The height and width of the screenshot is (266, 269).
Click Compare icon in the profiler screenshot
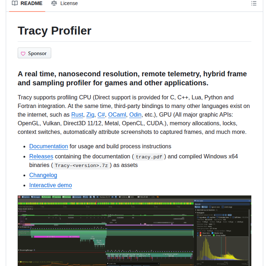[x=77, y=197]
